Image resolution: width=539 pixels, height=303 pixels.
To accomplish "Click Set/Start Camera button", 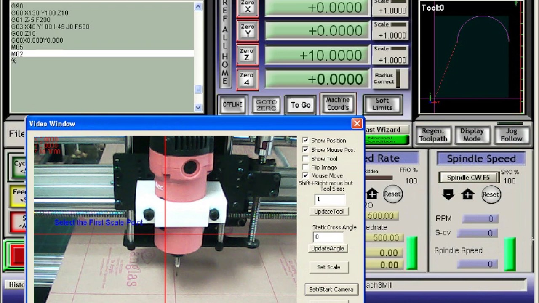I will [x=331, y=290].
